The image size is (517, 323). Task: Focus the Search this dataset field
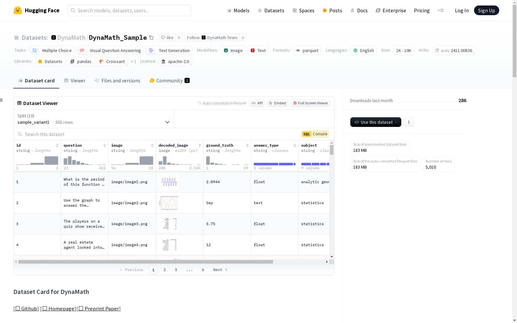click(x=157, y=134)
